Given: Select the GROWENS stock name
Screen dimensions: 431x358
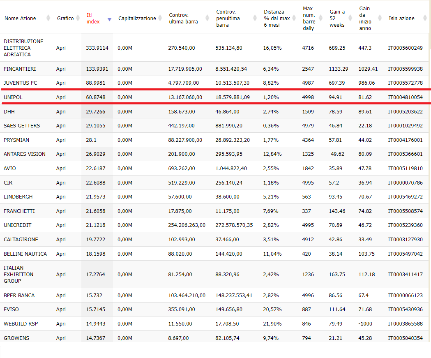Looking at the screenshot, I should (16, 338).
